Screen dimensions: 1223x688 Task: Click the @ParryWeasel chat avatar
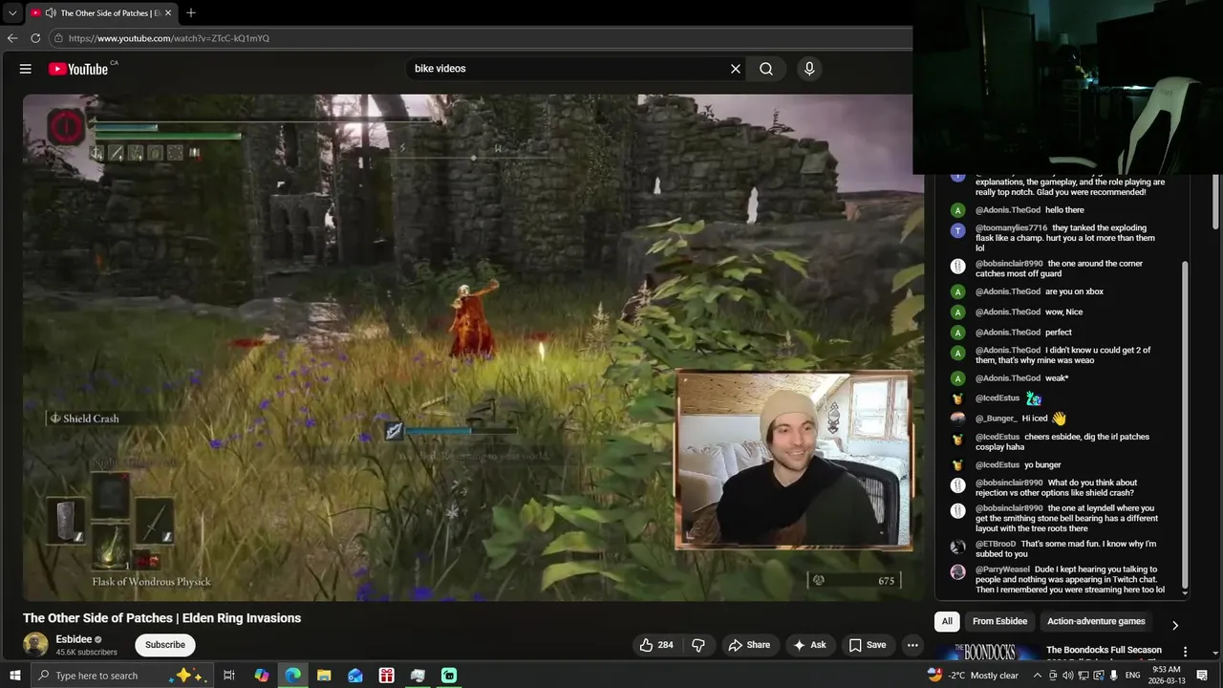(x=958, y=571)
